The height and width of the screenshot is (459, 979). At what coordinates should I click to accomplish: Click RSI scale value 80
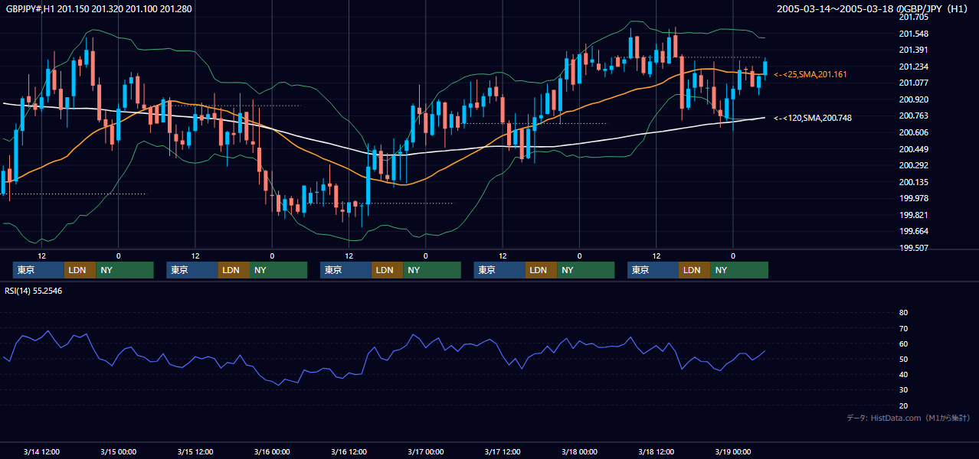pos(903,313)
